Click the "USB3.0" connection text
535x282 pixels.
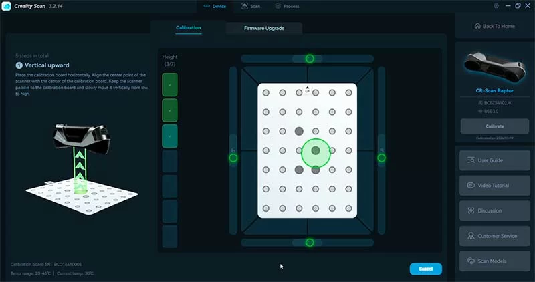click(491, 111)
